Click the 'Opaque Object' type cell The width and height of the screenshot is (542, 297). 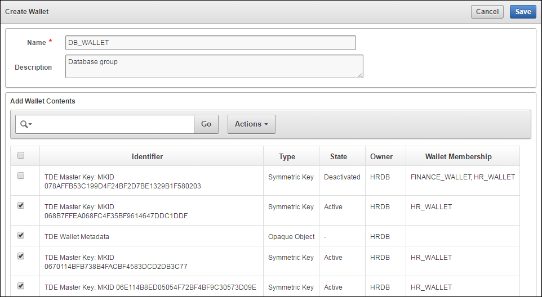[291, 237]
